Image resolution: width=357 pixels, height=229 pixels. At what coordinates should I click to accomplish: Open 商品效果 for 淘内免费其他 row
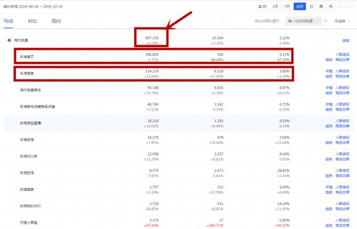tap(342, 93)
